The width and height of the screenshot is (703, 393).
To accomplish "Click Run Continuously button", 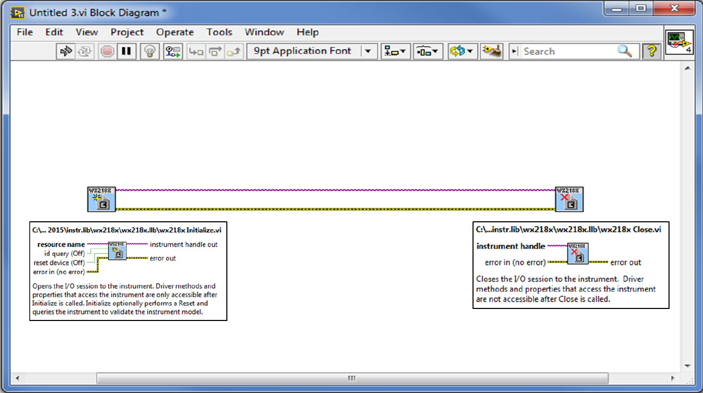I will 85,51.
